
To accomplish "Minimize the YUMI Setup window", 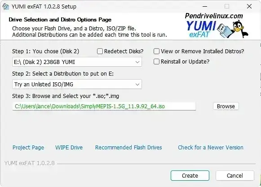I will (205, 7).
